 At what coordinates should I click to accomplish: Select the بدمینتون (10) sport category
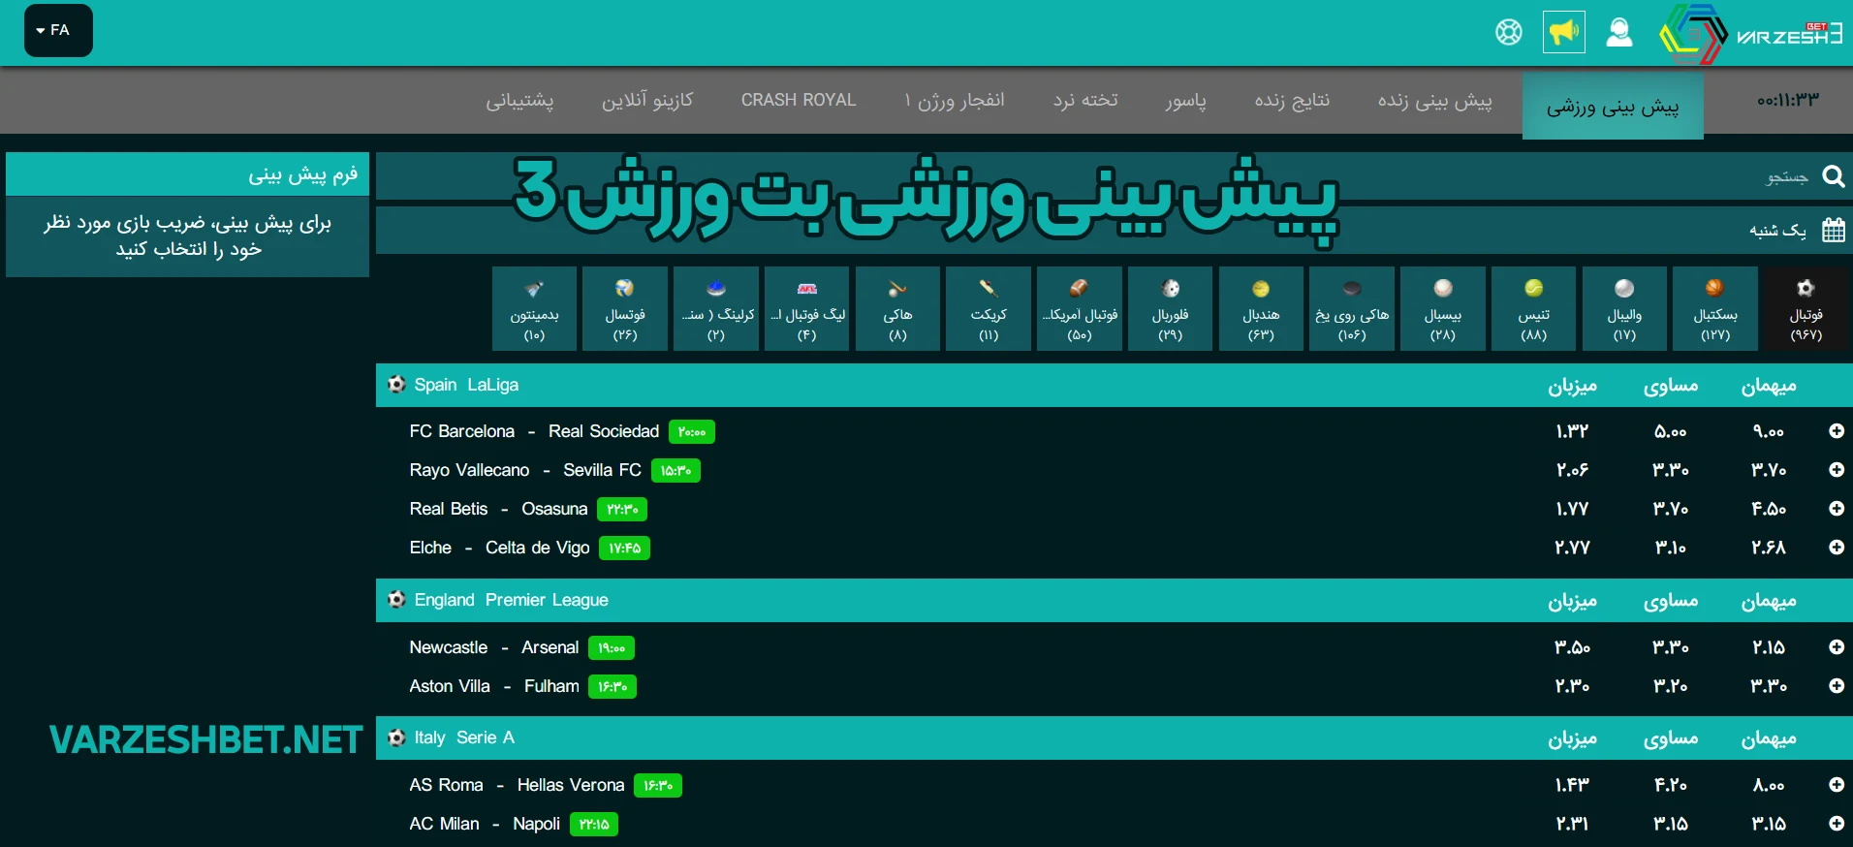click(534, 308)
